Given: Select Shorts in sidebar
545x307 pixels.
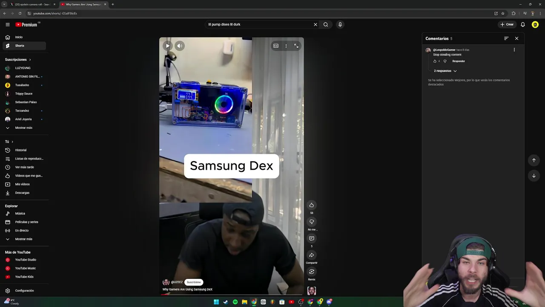Looking at the screenshot, I should [x=24, y=46].
